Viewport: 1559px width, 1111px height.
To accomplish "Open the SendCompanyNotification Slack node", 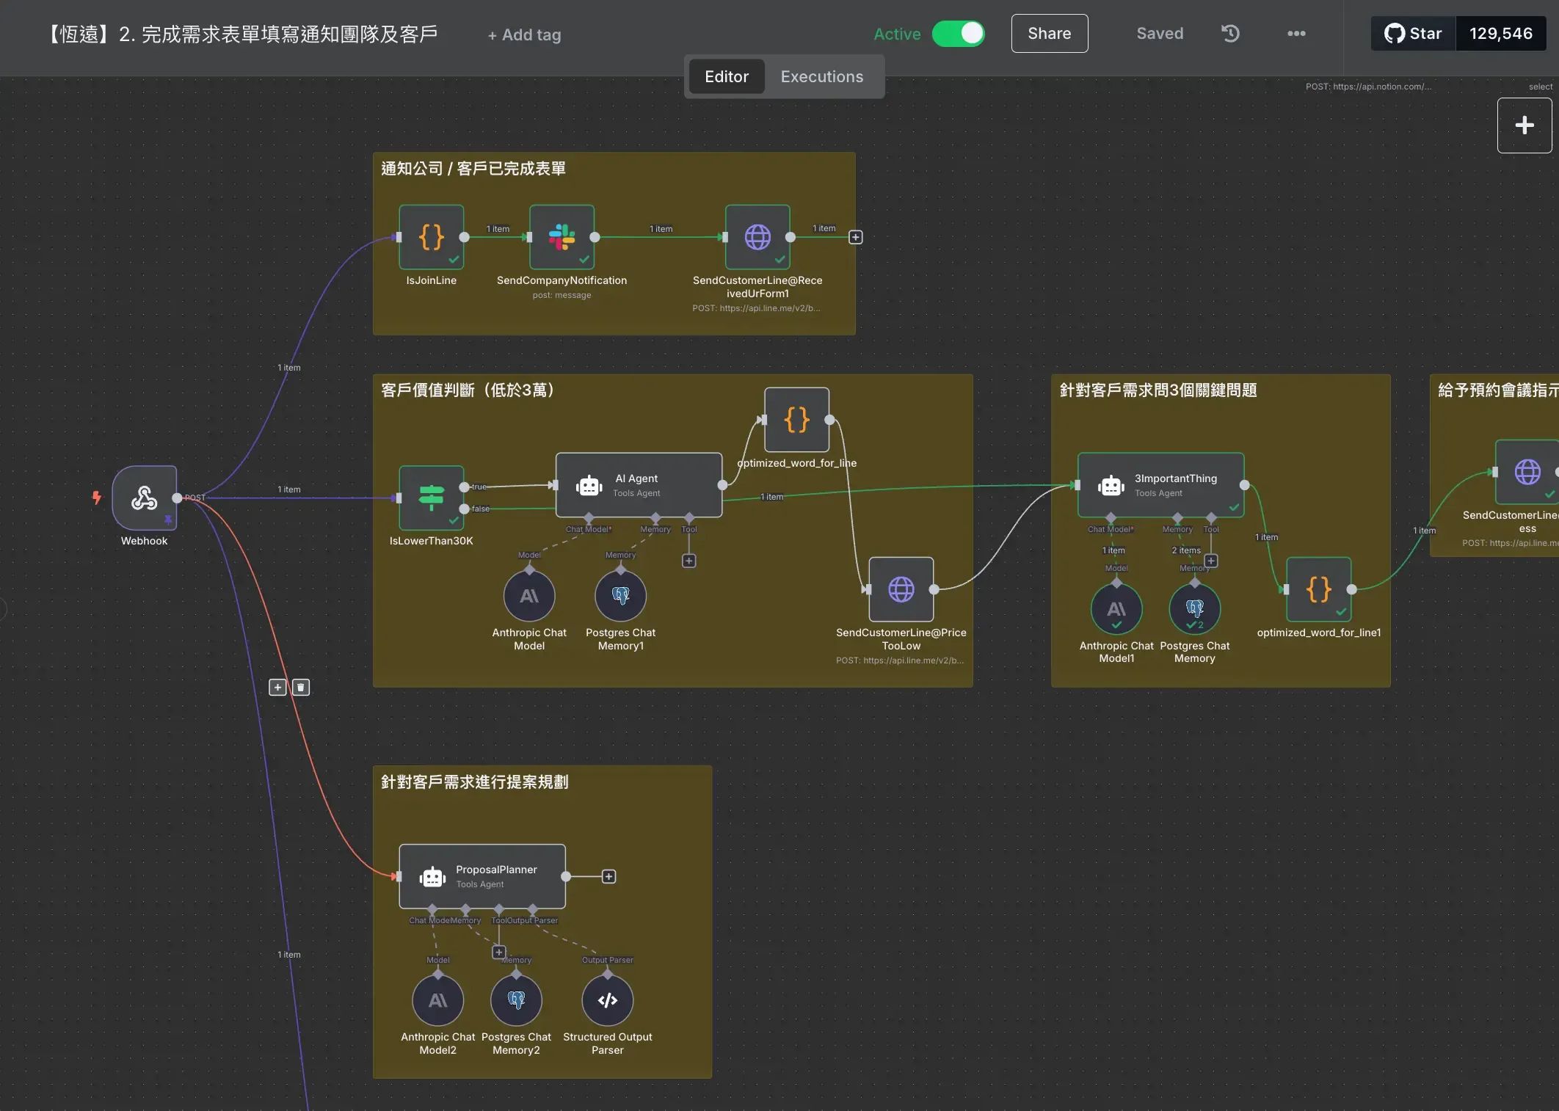I will point(562,237).
